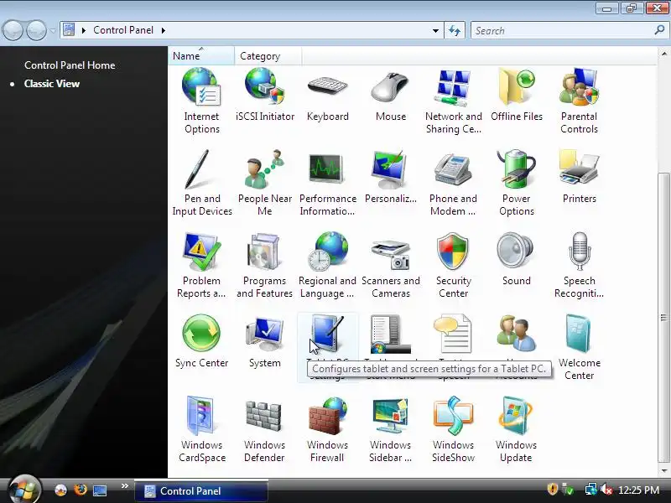This screenshot has width=671, height=503.
Task: Click Show Desktop in Quick Launch
Action: pos(100,490)
